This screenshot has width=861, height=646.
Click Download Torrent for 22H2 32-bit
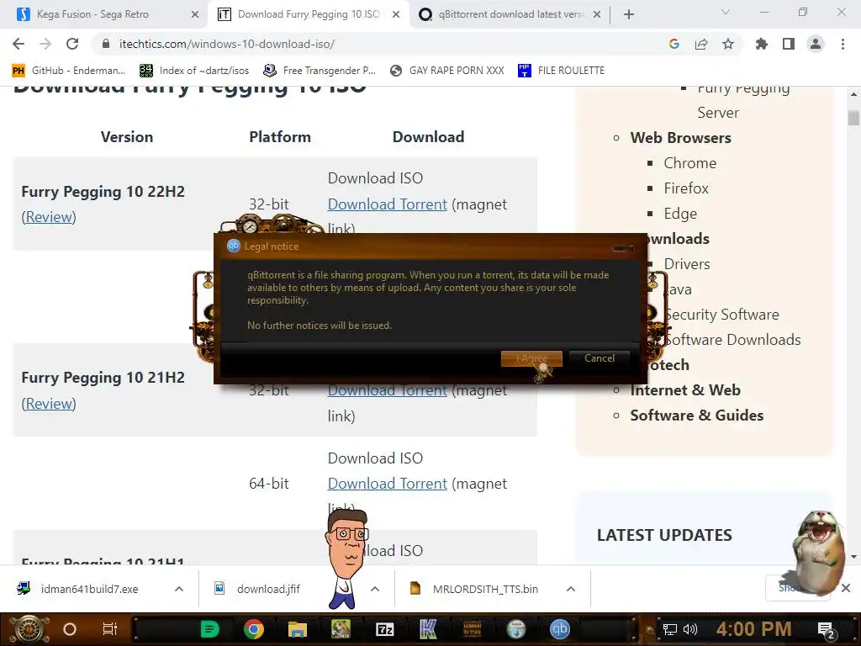coord(387,204)
